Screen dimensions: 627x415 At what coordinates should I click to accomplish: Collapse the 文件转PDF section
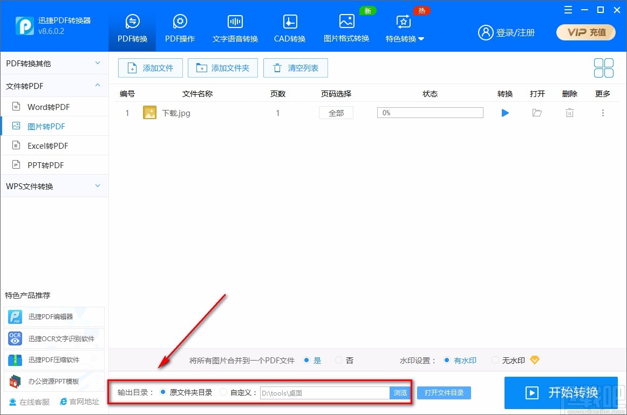pyautogui.click(x=54, y=85)
